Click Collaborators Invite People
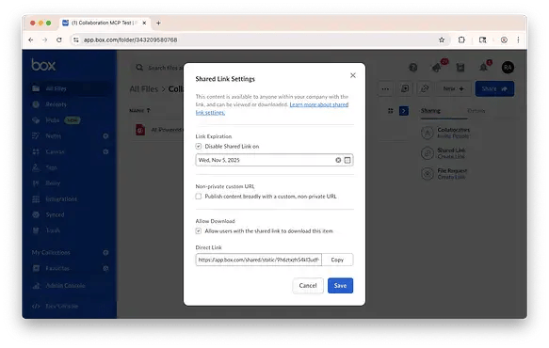Image resolution: width=549 pixels, height=348 pixels. 445,133
